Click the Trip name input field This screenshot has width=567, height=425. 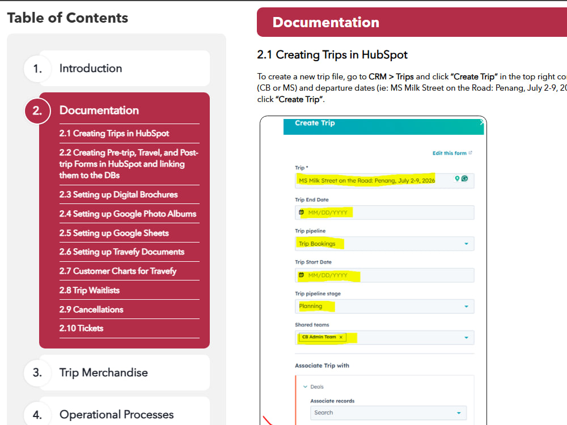(x=384, y=180)
